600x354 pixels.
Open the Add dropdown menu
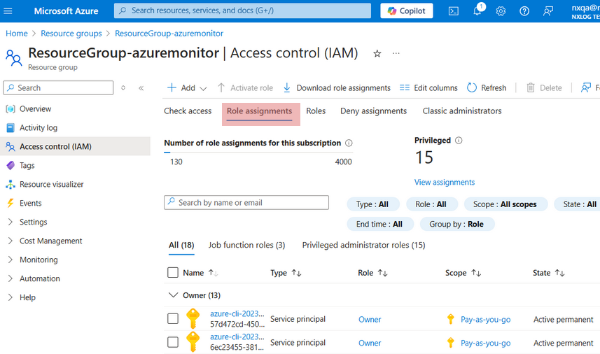coord(187,88)
